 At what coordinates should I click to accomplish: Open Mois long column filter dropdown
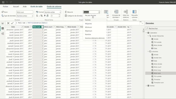point(65,27)
